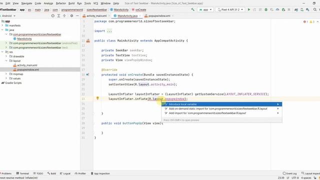Expand the drawable folder
Viewport: 320px width, 180px height.
pos(6,56)
